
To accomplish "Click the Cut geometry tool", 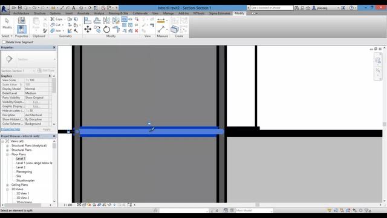I will tap(55, 25).
